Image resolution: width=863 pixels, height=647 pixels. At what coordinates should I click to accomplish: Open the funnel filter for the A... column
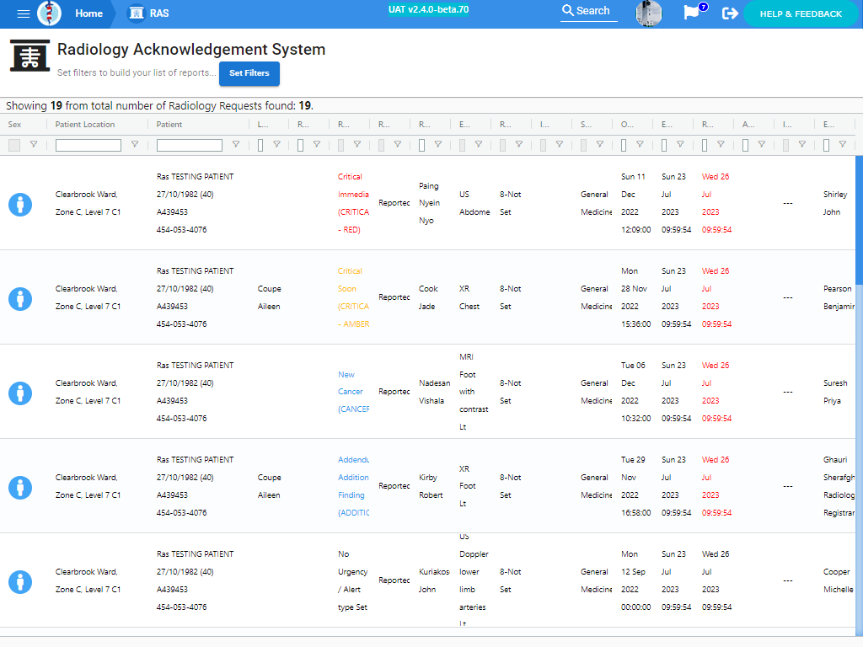(762, 144)
